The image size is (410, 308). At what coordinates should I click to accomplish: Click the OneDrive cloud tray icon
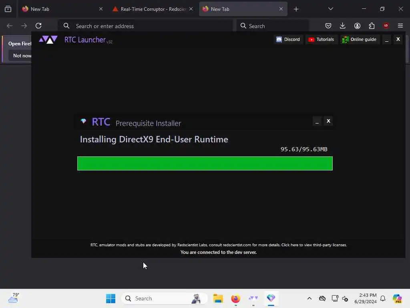click(x=322, y=298)
